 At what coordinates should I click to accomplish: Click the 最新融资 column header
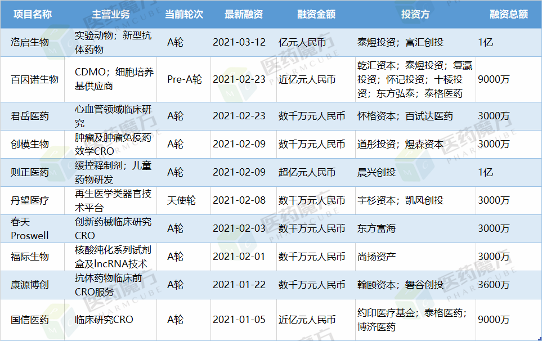click(244, 14)
